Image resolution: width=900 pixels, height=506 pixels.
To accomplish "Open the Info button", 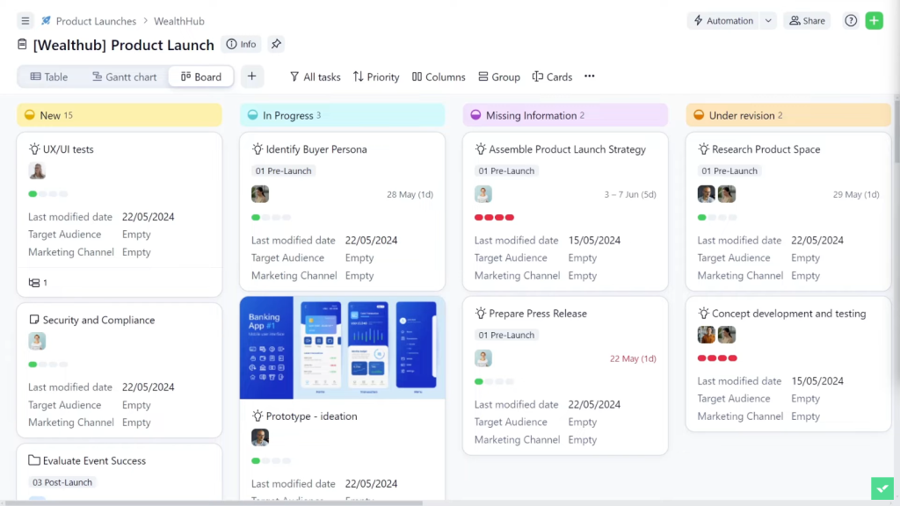I will (241, 44).
